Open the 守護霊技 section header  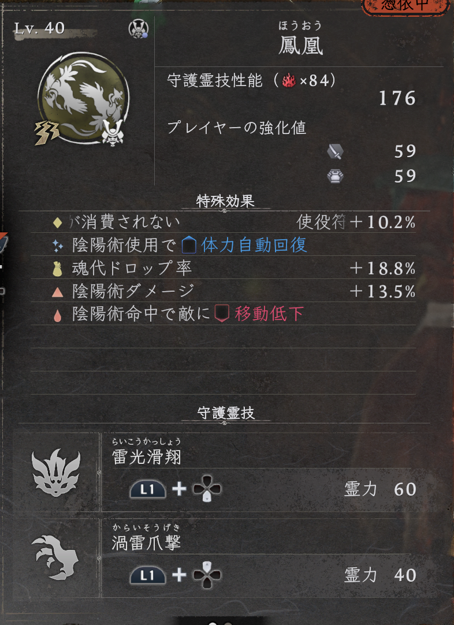click(226, 413)
